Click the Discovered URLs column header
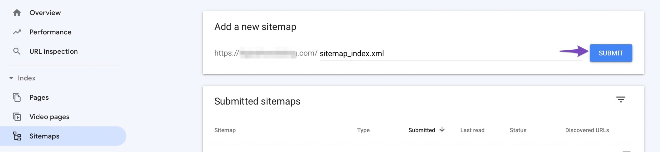This screenshot has width=660, height=152. 587,130
